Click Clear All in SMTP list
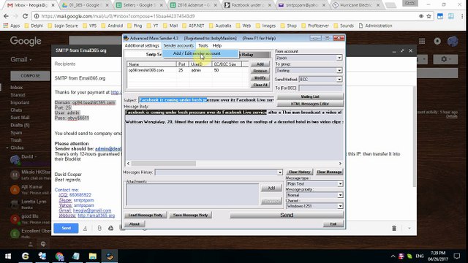This screenshot has height=263, width=468. click(260, 85)
